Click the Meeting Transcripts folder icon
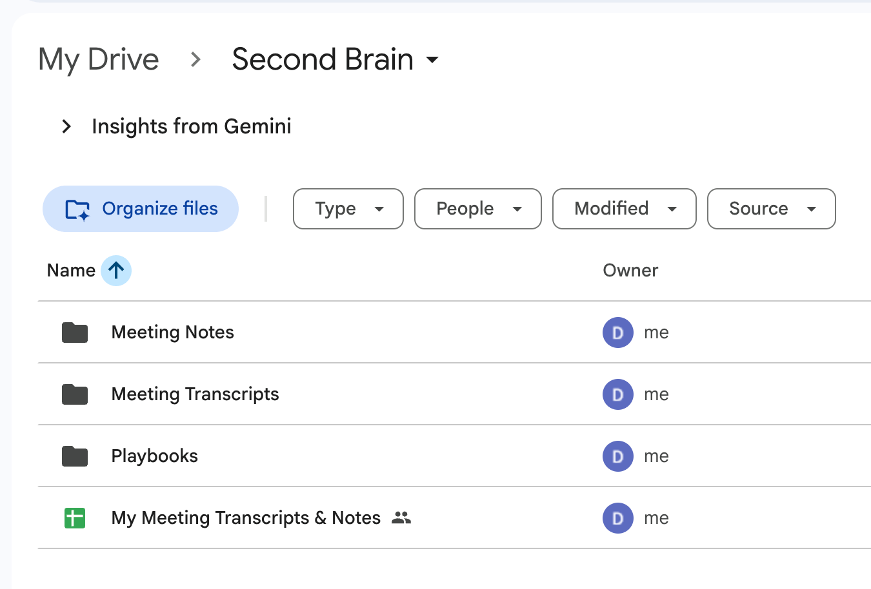This screenshot has height=589, width=871. coord(75,394)
